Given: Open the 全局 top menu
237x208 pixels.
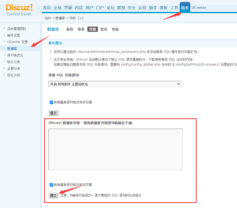Looking at the screenshot, I should 57,8.
